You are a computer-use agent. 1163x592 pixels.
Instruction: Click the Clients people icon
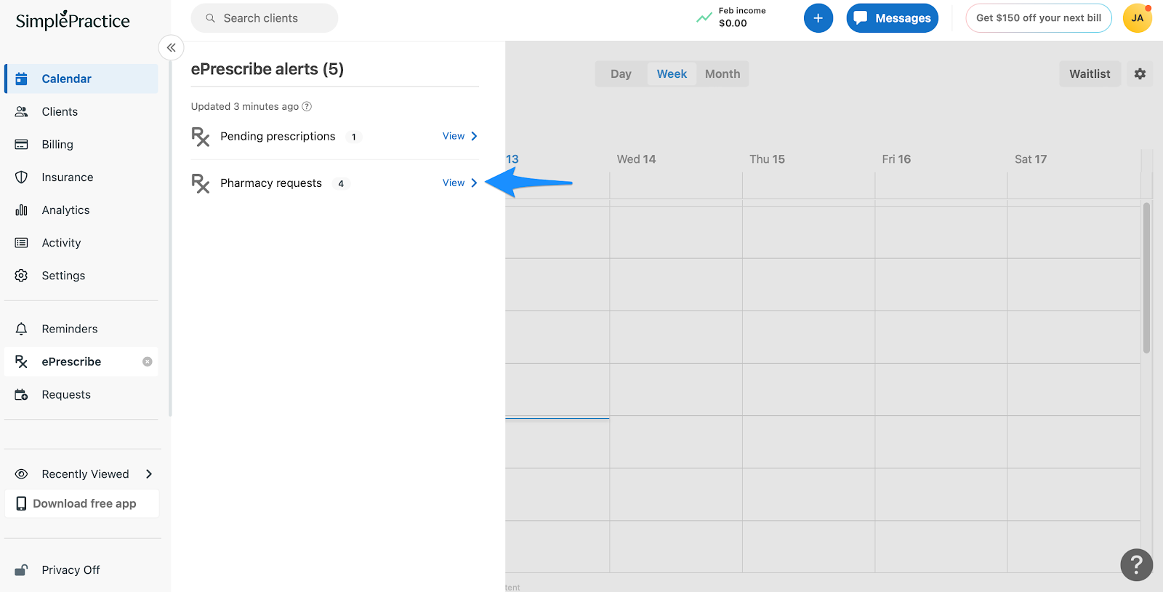click(22, 111)
